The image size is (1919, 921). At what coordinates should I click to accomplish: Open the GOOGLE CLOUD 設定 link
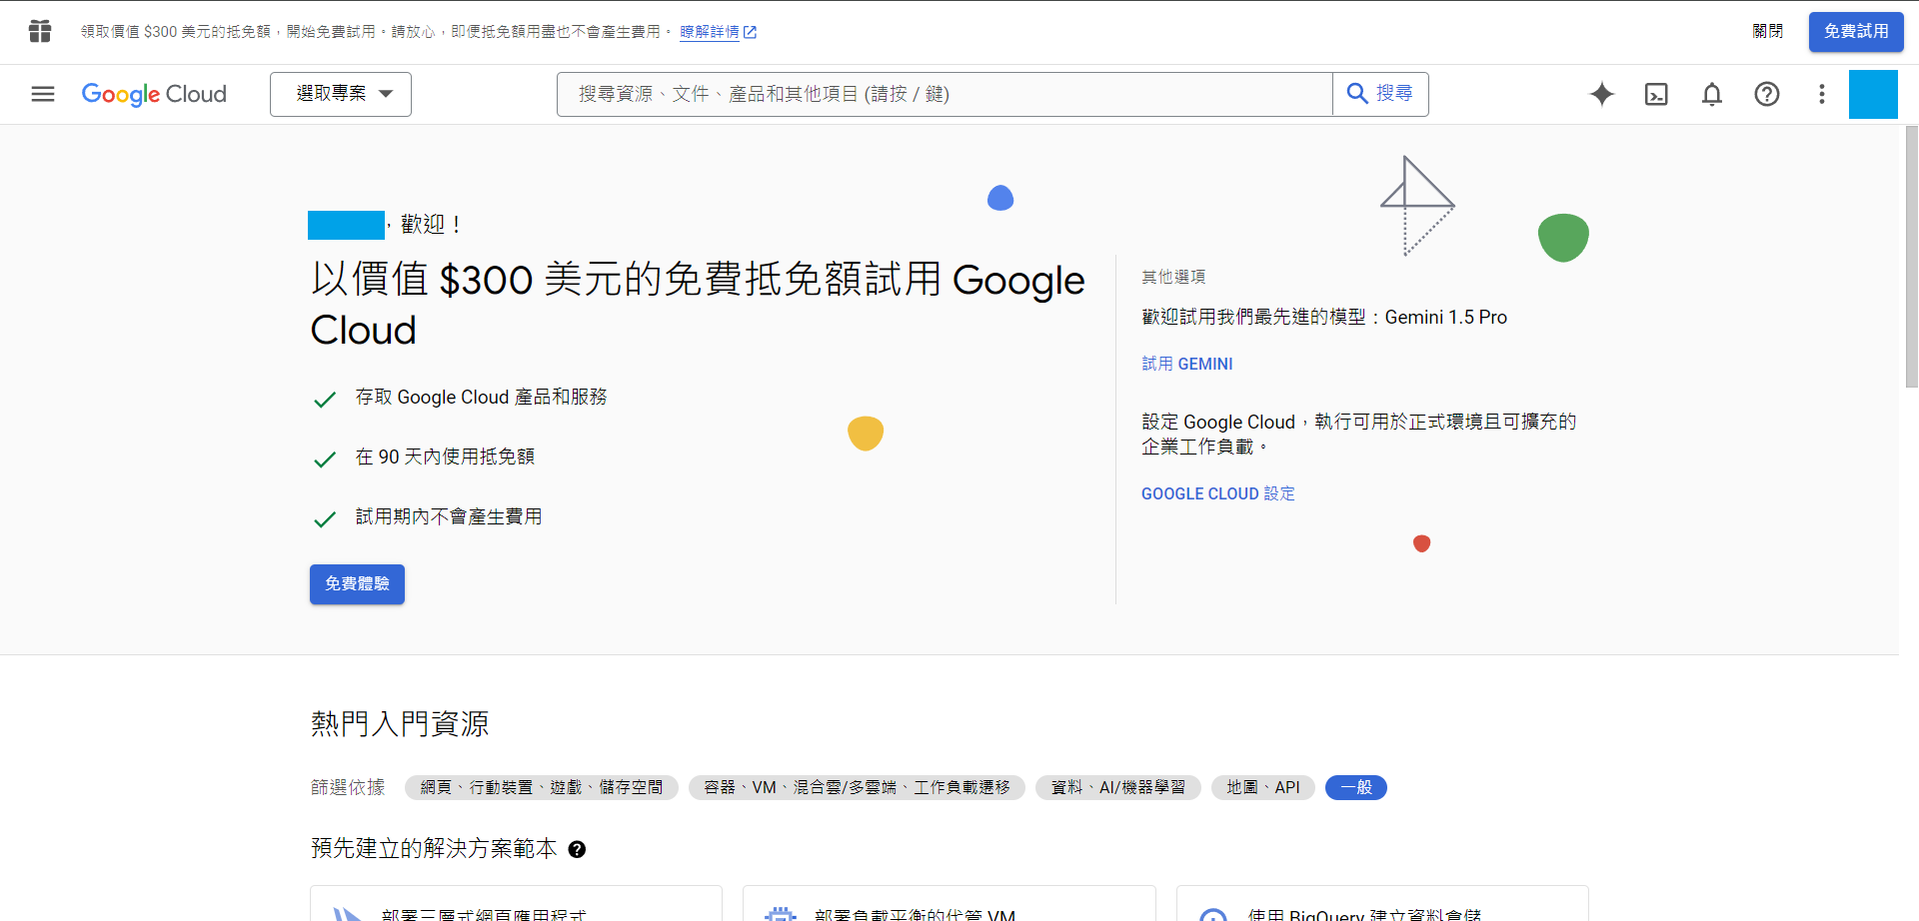[1218, 493]
